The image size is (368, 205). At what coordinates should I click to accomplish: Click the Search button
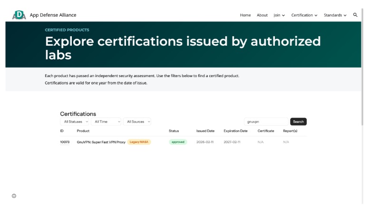(298, 122)
